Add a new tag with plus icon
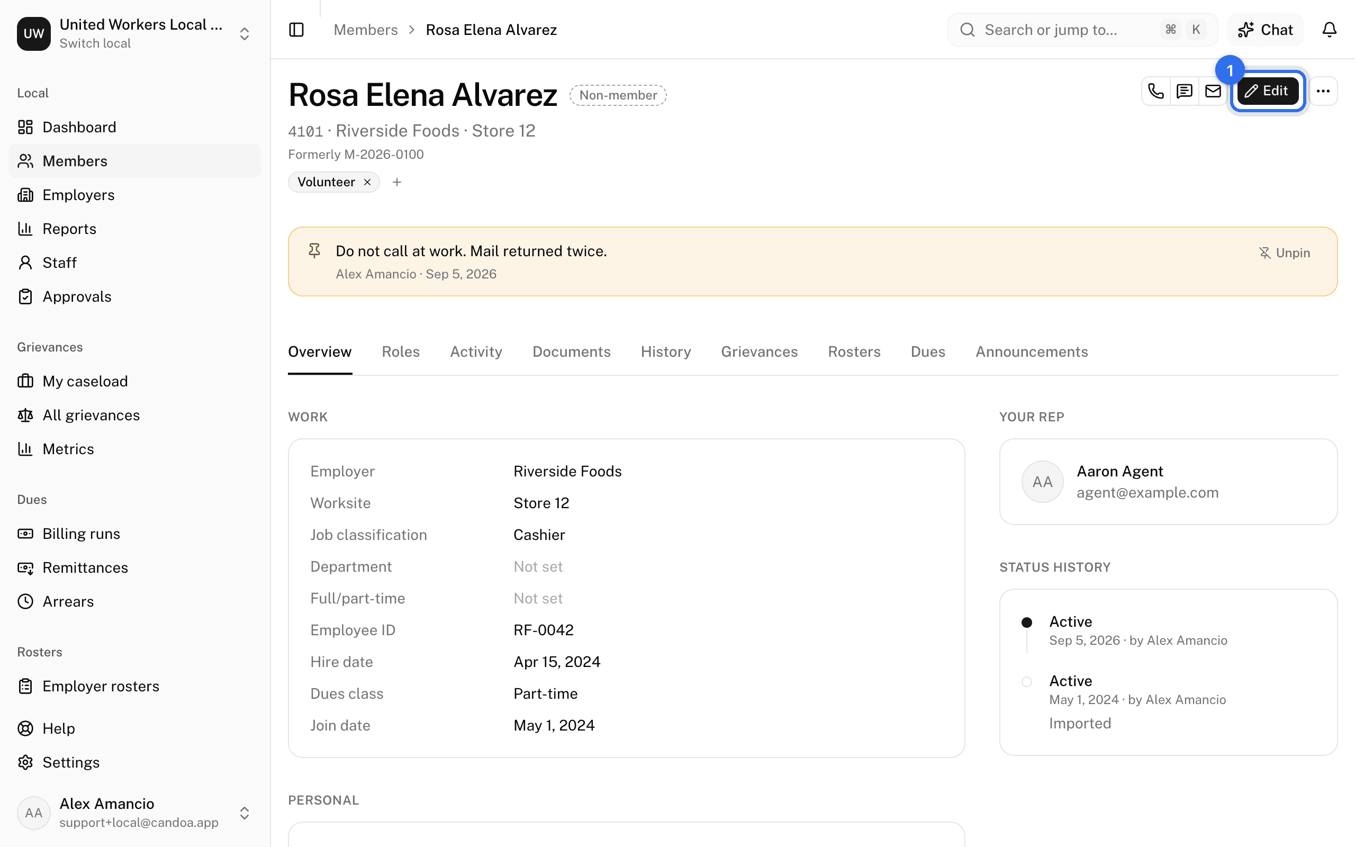Screen dimensions: 1355x847 397,182
